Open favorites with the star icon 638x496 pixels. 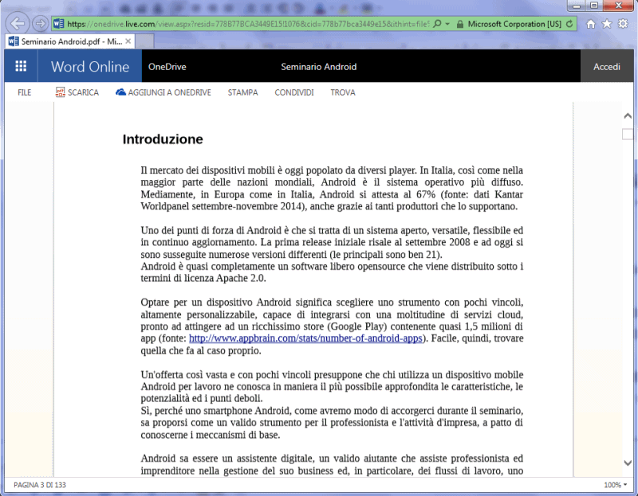point(607,24)
